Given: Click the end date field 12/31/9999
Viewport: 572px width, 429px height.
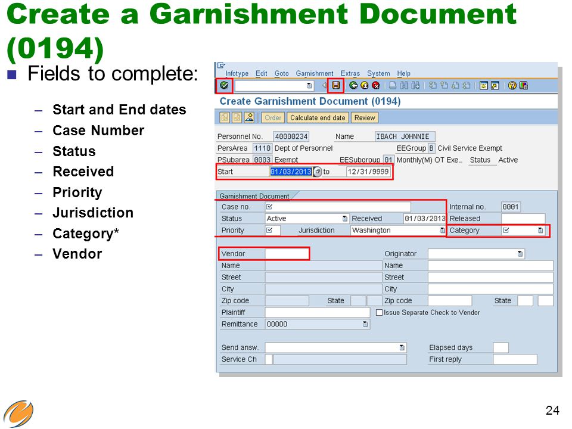Looking at the screenshot, I should (x=368, y=172).
